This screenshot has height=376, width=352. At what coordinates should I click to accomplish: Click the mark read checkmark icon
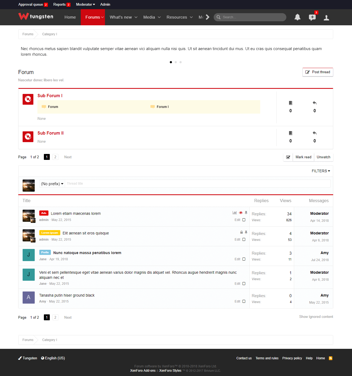288,157
